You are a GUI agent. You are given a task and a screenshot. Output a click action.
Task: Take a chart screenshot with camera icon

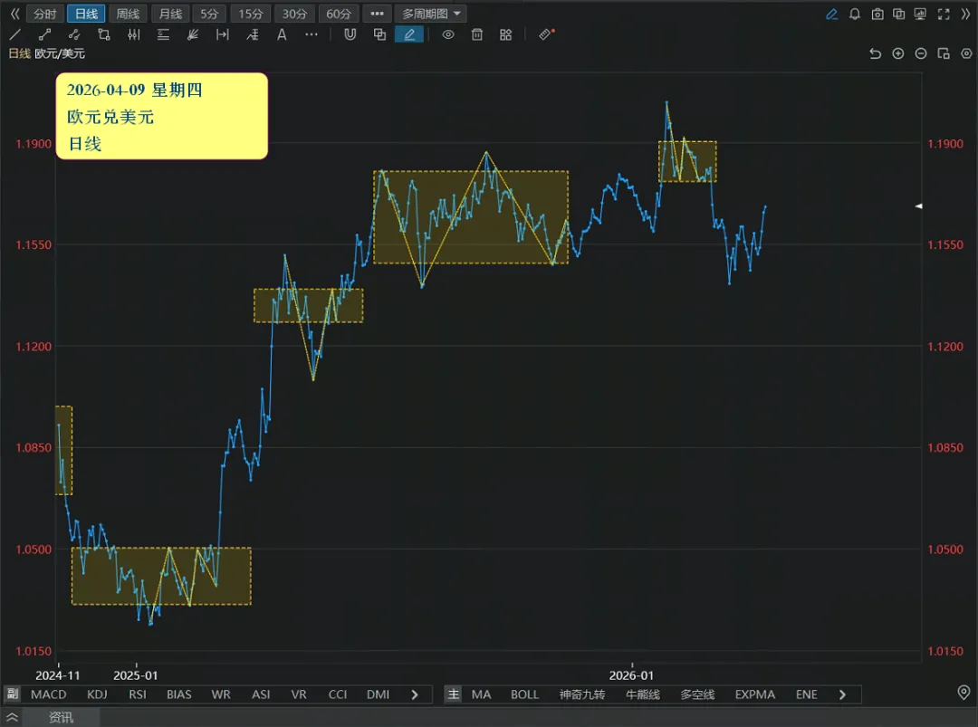tap(877, 14)
